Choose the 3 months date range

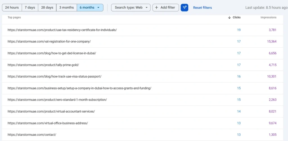(66, 8)
